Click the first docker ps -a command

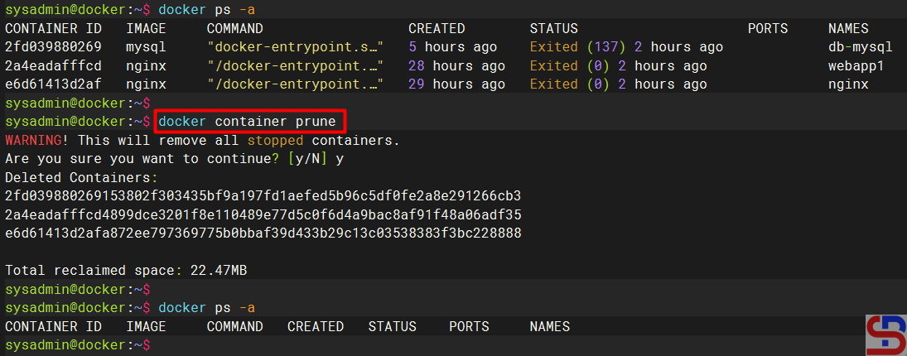coord(206,10)
